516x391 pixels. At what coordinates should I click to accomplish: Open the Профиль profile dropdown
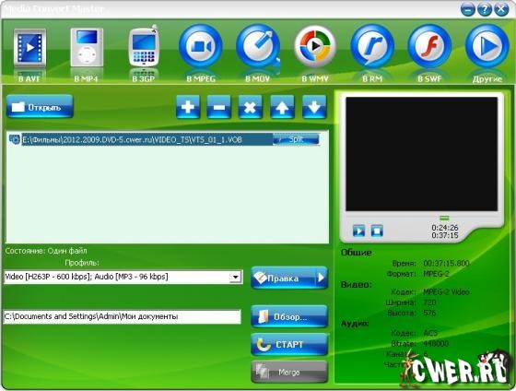tap(235, 277)
